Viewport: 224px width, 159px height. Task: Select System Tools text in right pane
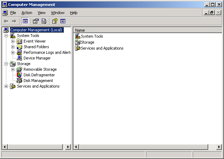[x=92, y=36]
